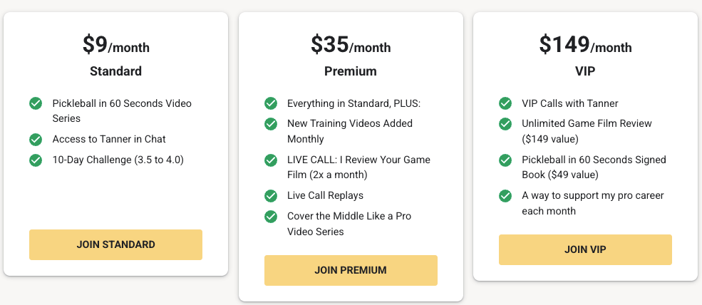Image resolution: width=702 pixels, height=305 pixels.
Task: Click checkmark icon beside New Training Videos Added Monthly
Action: (270, 123)
